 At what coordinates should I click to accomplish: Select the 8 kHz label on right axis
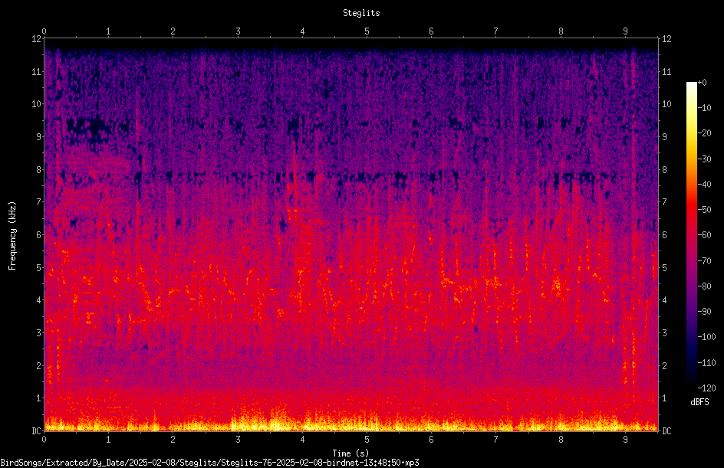664,170
